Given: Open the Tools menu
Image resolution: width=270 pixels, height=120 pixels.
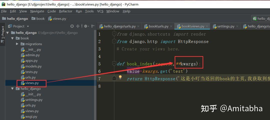Looking at the screenshot, I should click(x=89, y=11).
